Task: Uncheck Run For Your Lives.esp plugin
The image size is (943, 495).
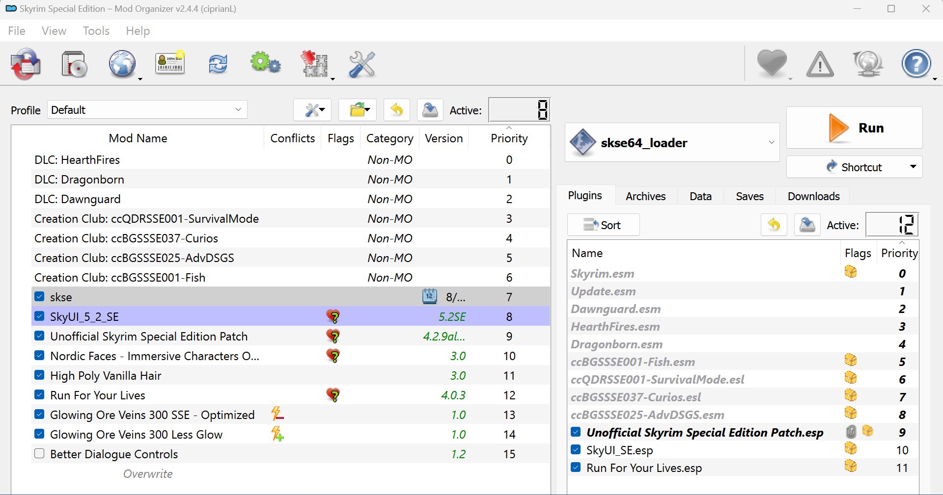Action: click(576, 467)
